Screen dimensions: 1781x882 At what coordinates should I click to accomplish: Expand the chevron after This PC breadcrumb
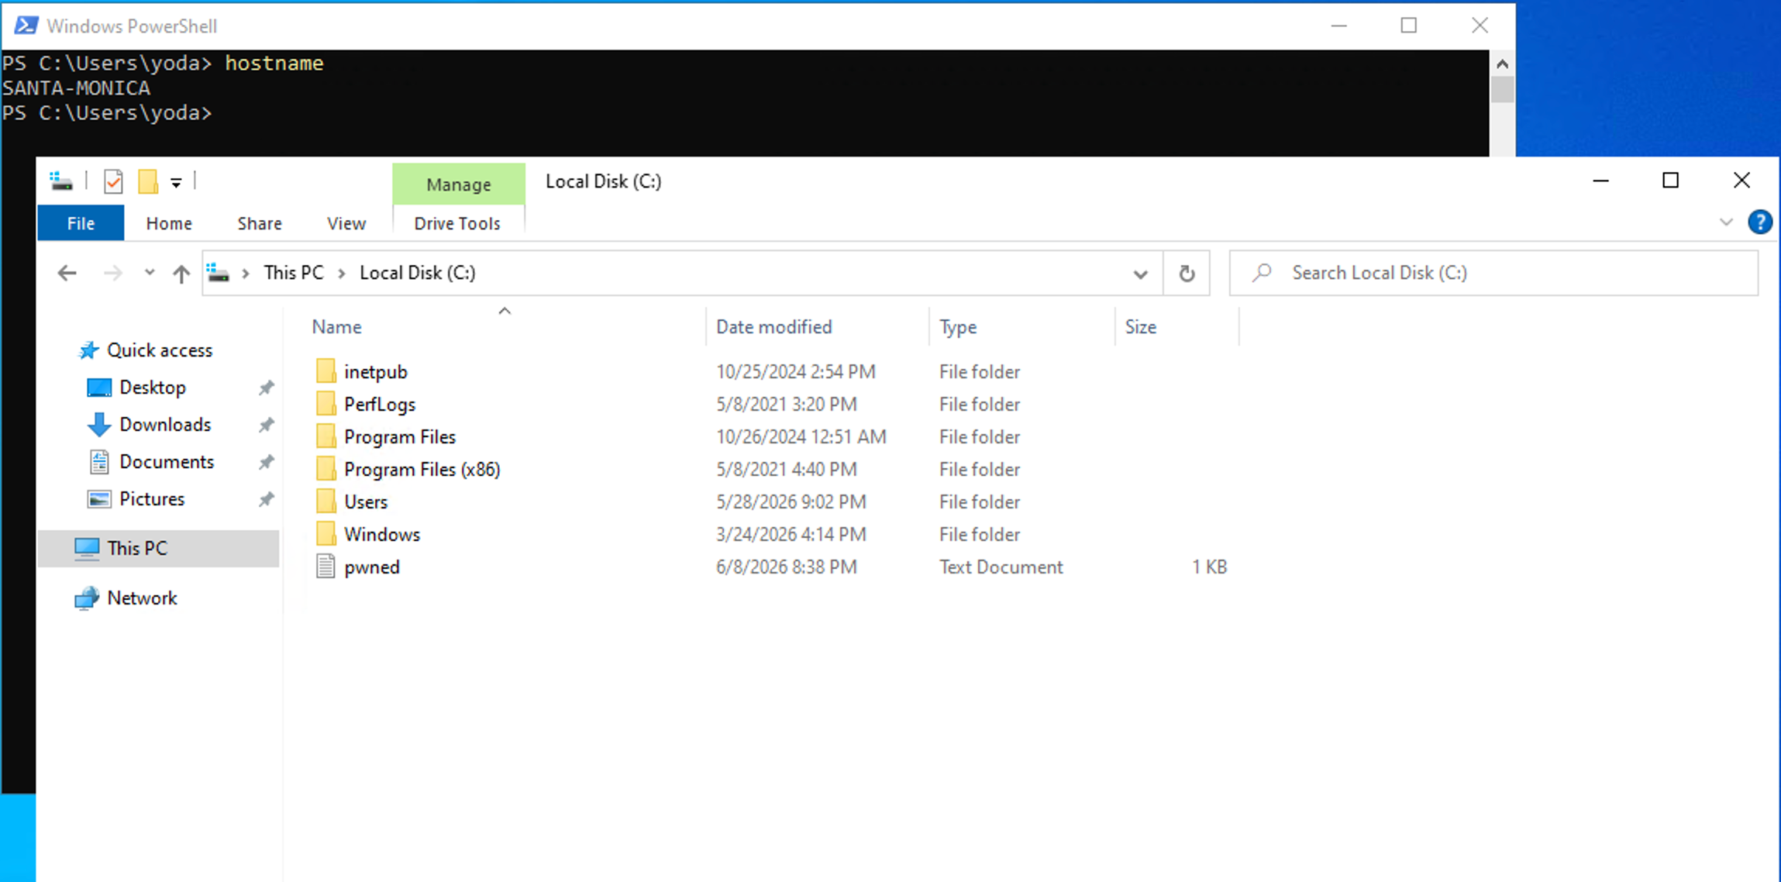pyautogui.click(x=342, y=274)
